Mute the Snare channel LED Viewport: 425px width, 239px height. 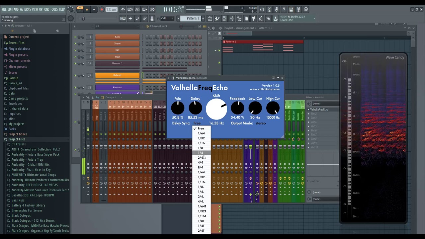[75, 43]
